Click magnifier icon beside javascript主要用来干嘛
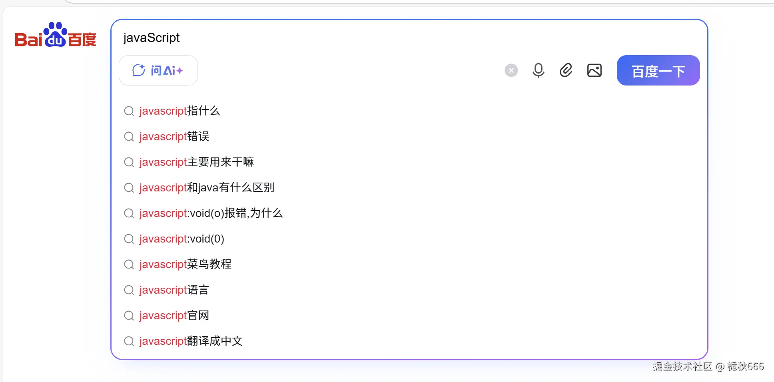774x382 pixels. coord(129,162)
